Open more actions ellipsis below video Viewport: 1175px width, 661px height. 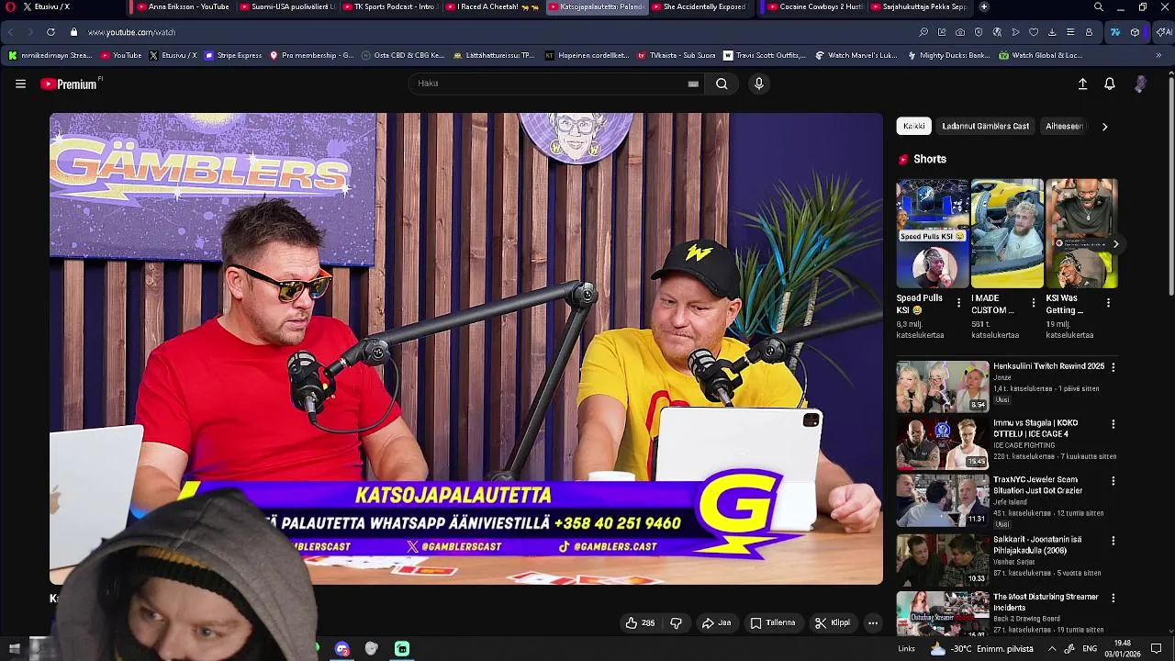tap(873, 622)
